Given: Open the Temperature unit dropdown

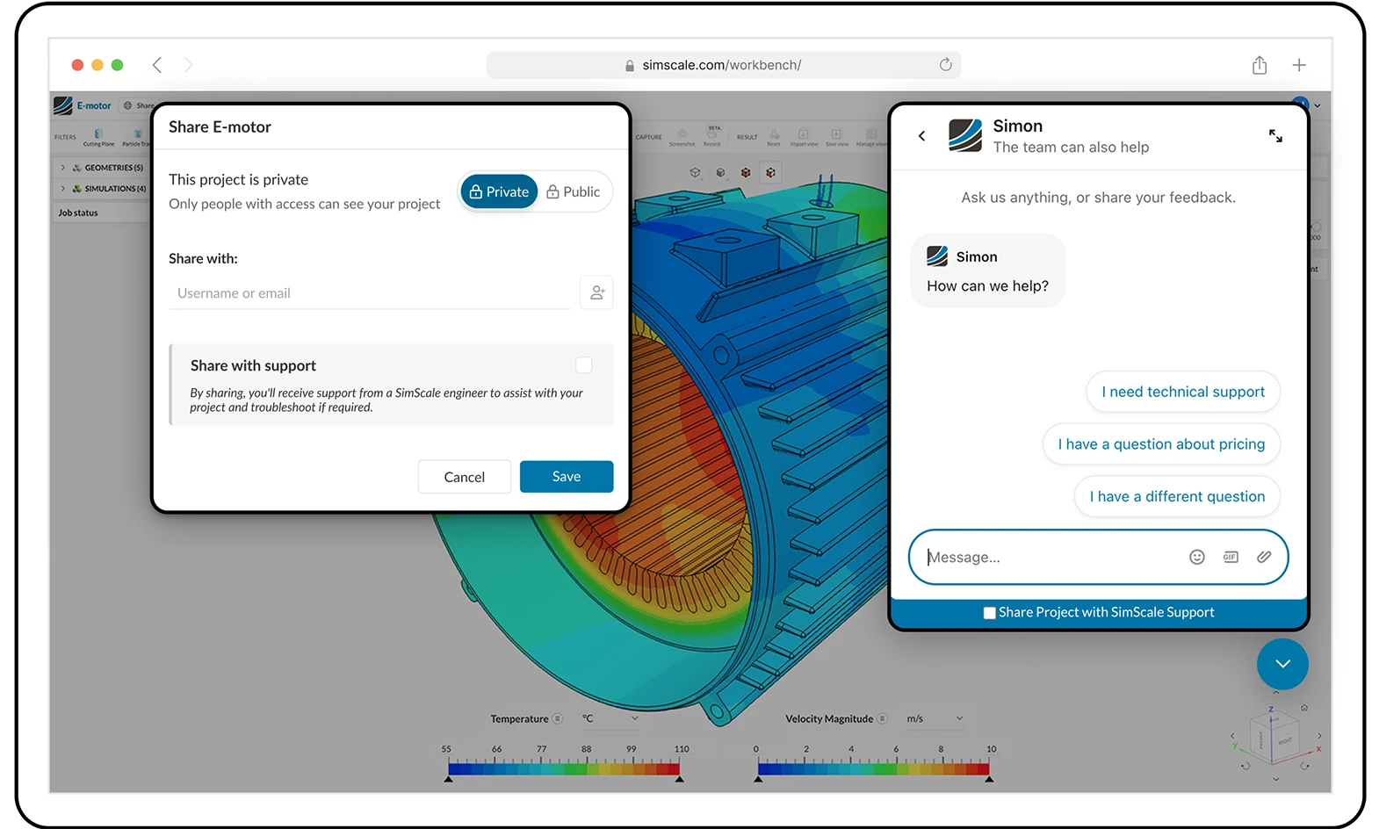Looking at the screenshot, I should [x=634, y=718].
